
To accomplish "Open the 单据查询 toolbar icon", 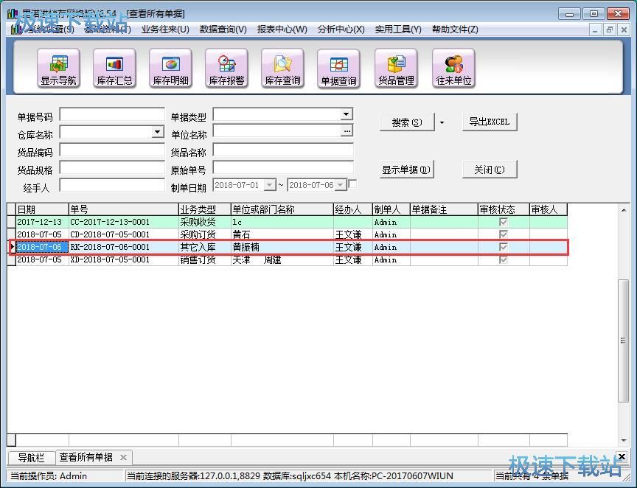I will click(338, 68).
